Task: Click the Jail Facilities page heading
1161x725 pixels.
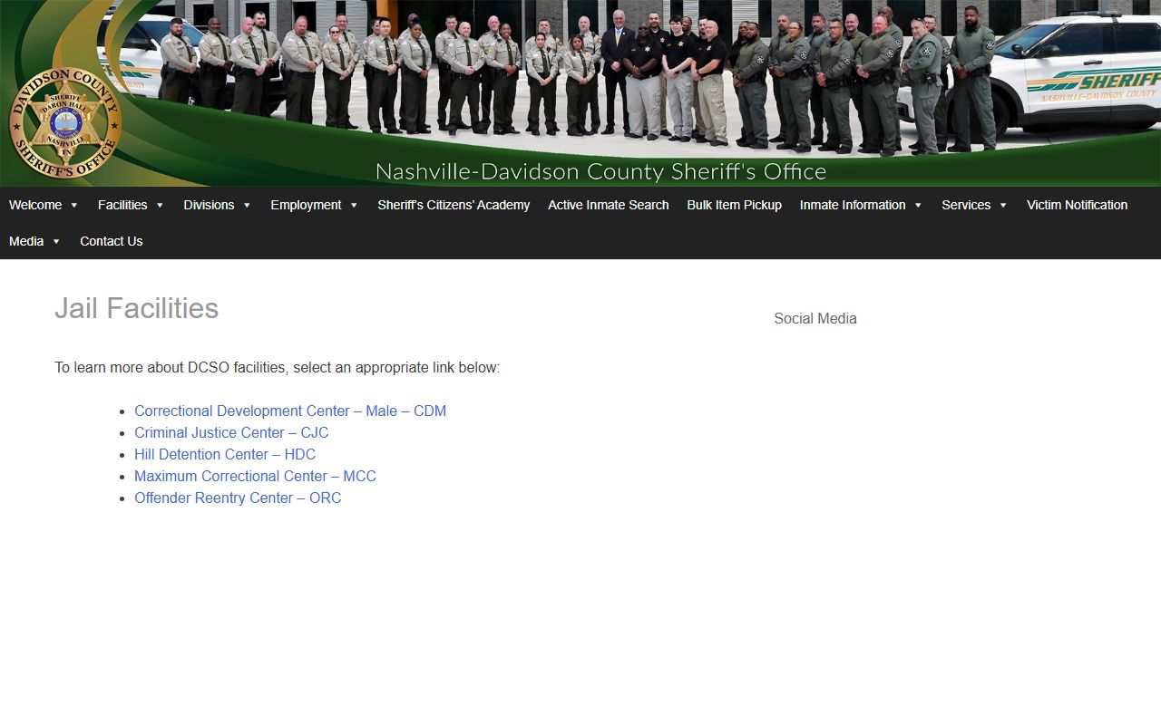Action: tap(137, 308)
